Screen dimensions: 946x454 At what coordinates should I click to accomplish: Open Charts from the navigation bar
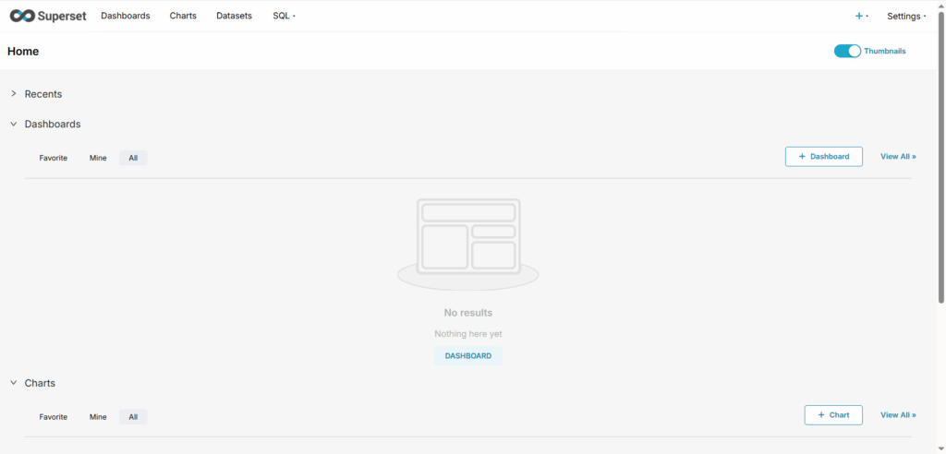(183, 16)
